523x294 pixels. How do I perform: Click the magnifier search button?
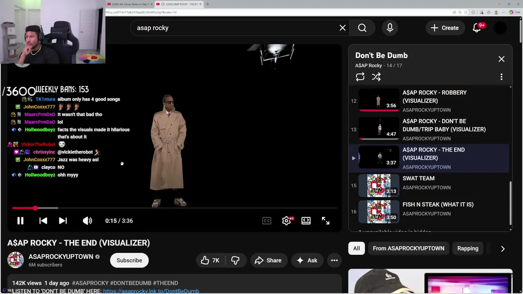click(362, 28)
